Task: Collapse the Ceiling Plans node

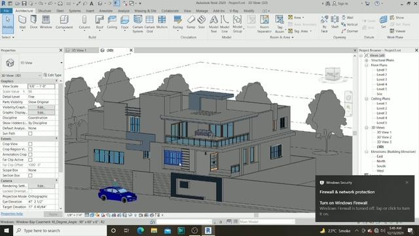Action: (367, 99)
